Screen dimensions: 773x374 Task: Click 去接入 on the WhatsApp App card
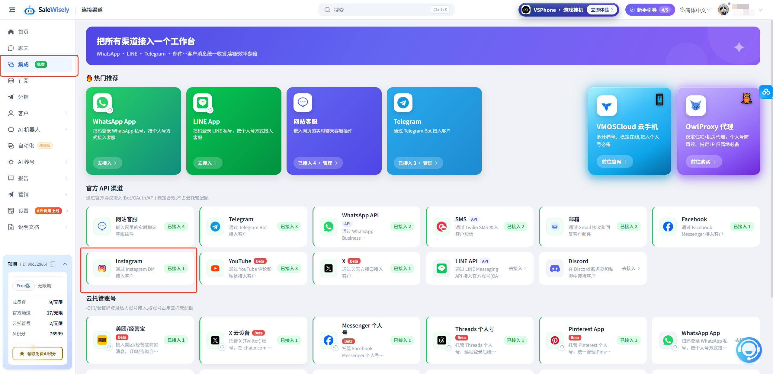[x=107, y=163]
